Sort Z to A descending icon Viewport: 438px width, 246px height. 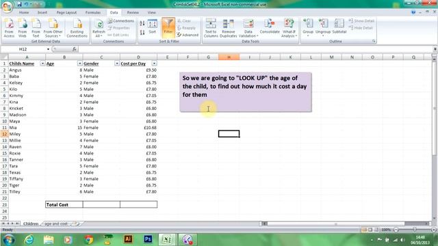[142, 32]
